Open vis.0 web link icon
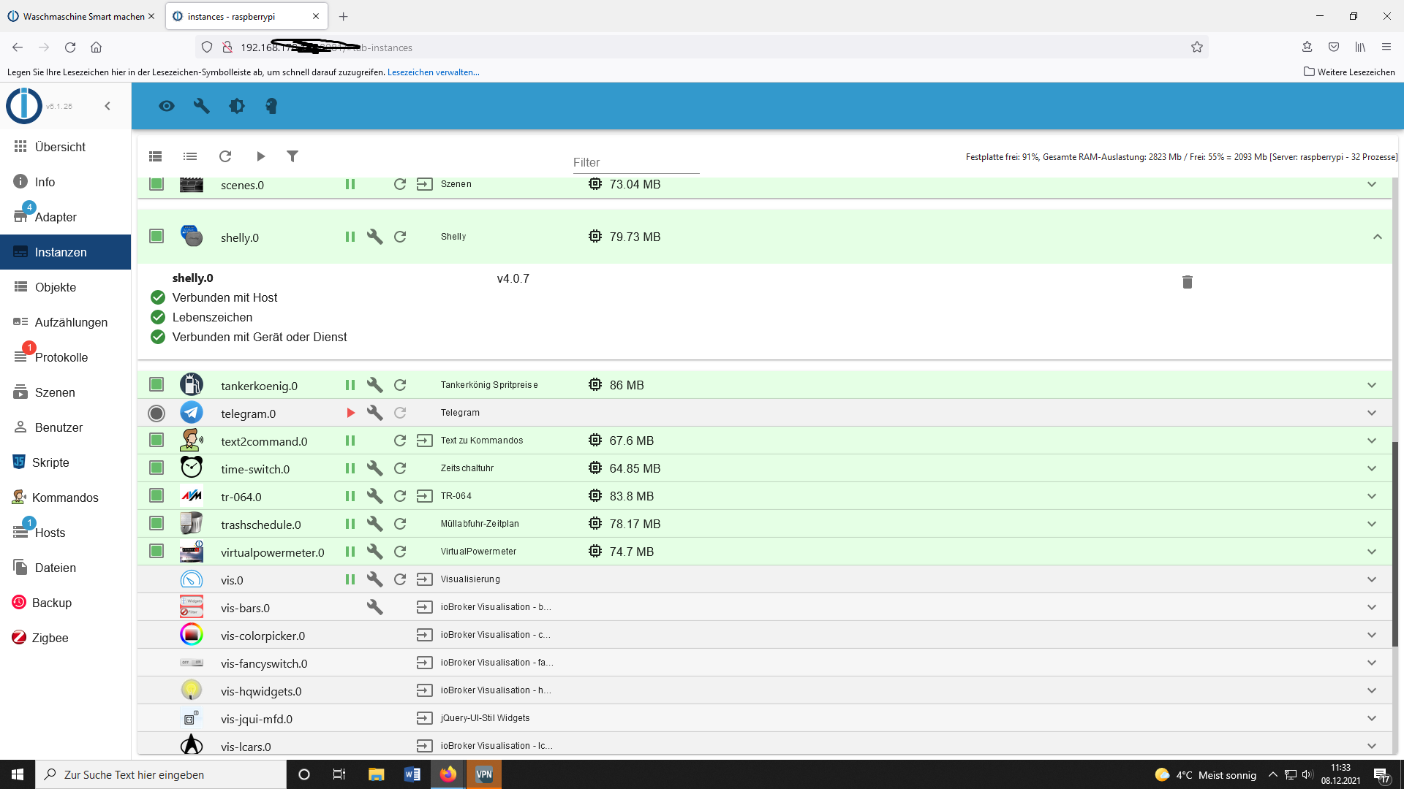This screenshot has height=789, width=1404. (425, 579)
